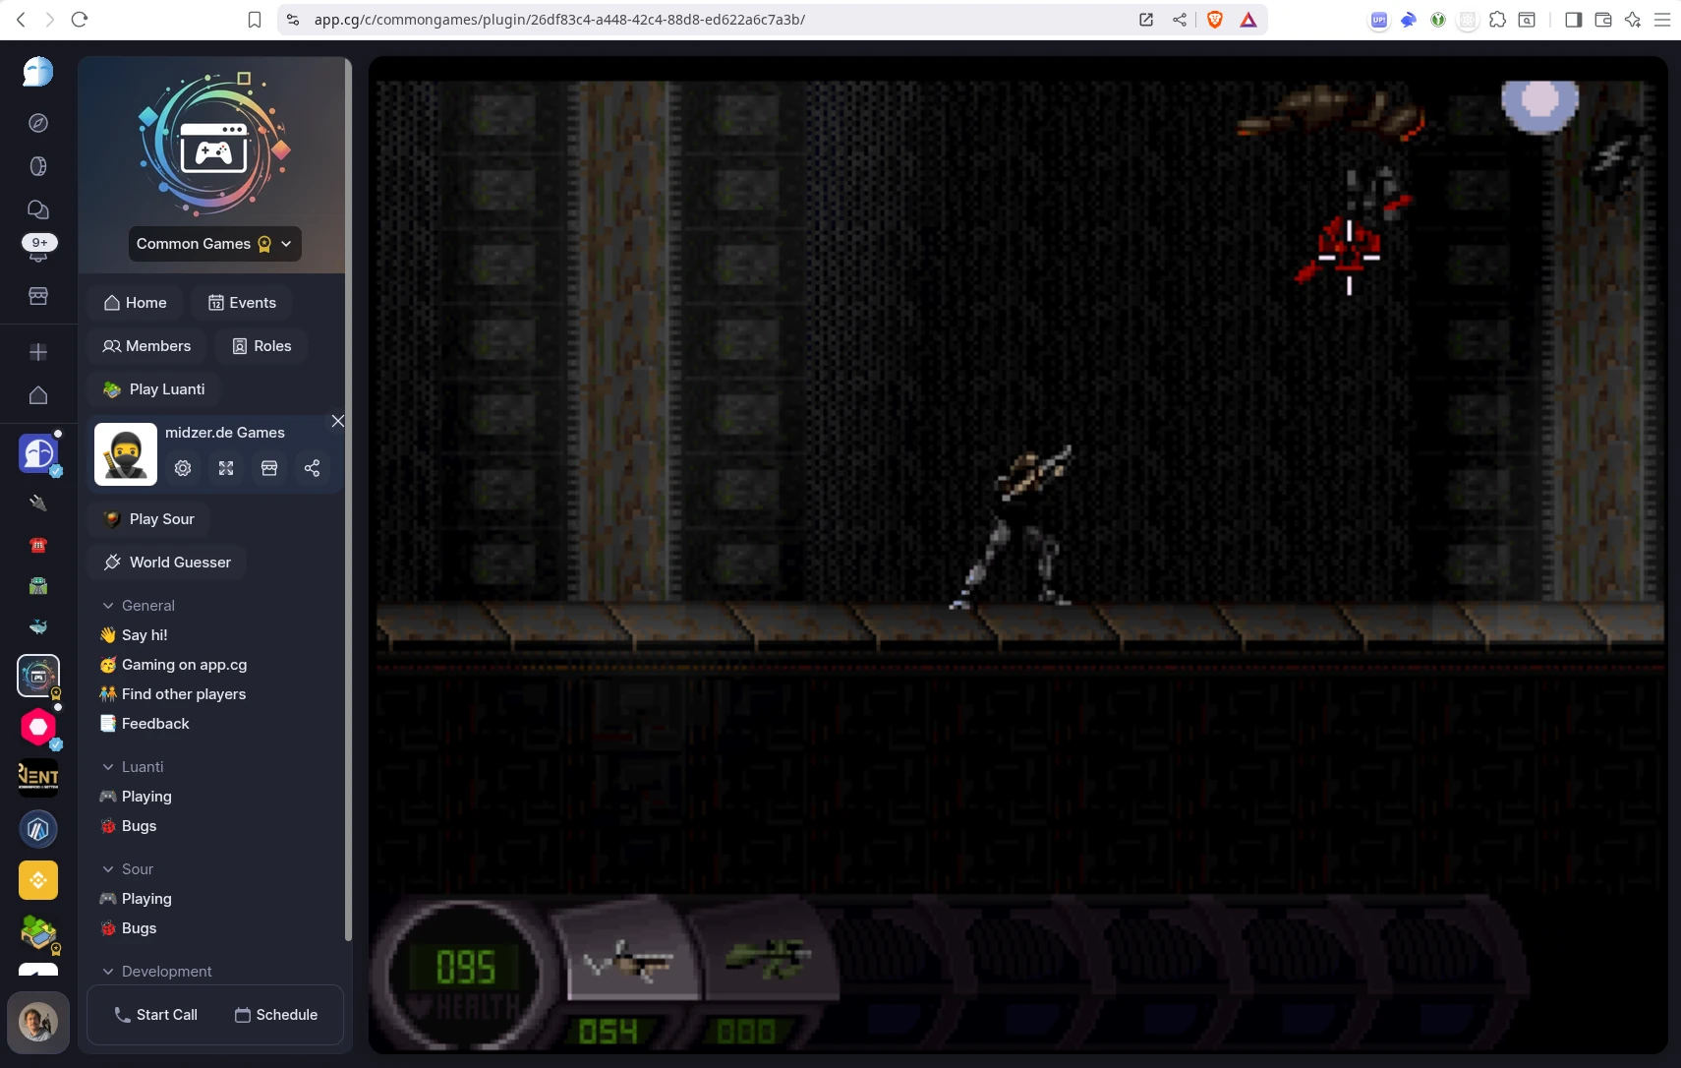Open the Common Games community dropdown
The width and height of the screenshot is (1681, 1068).
pyautogui.click(x=215, y=244)
